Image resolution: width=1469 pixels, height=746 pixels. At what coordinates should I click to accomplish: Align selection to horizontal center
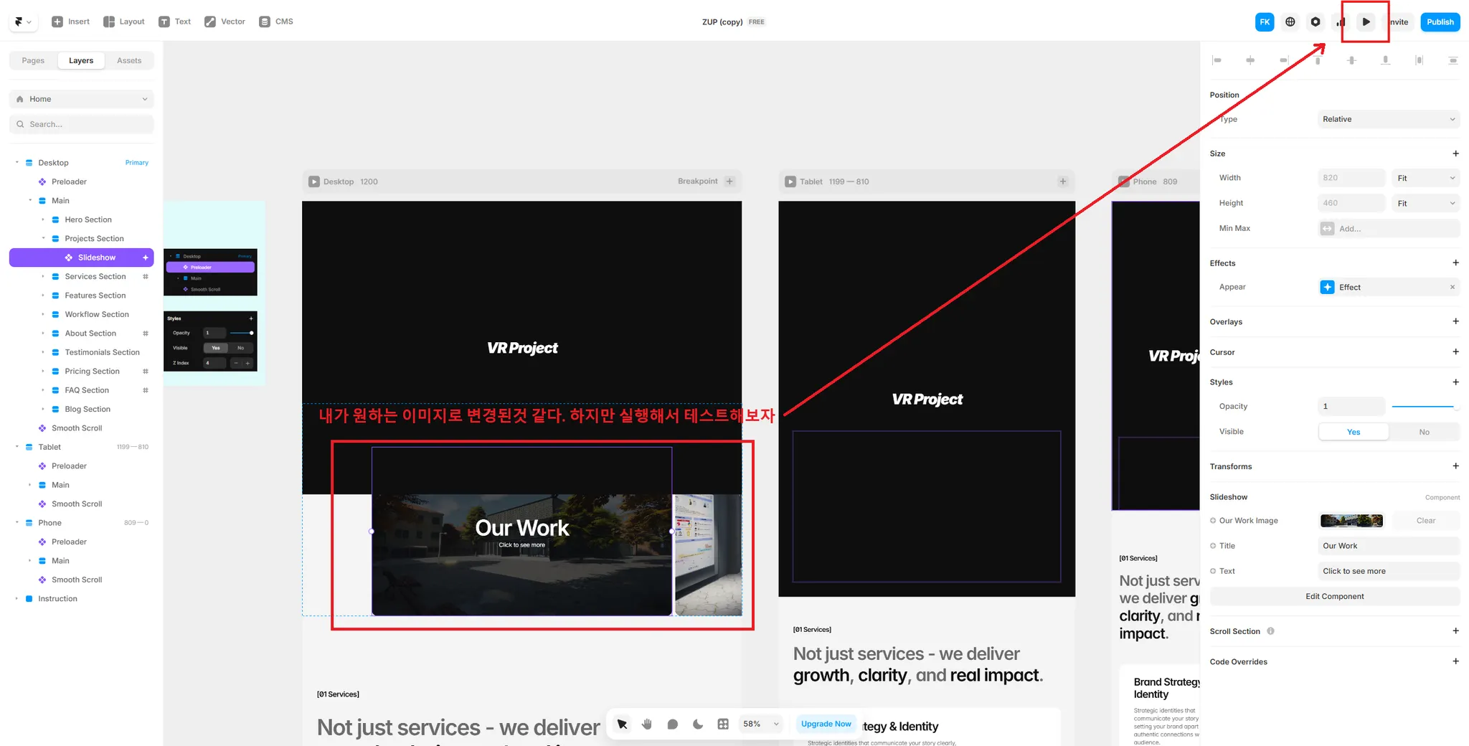point(1250,60)
